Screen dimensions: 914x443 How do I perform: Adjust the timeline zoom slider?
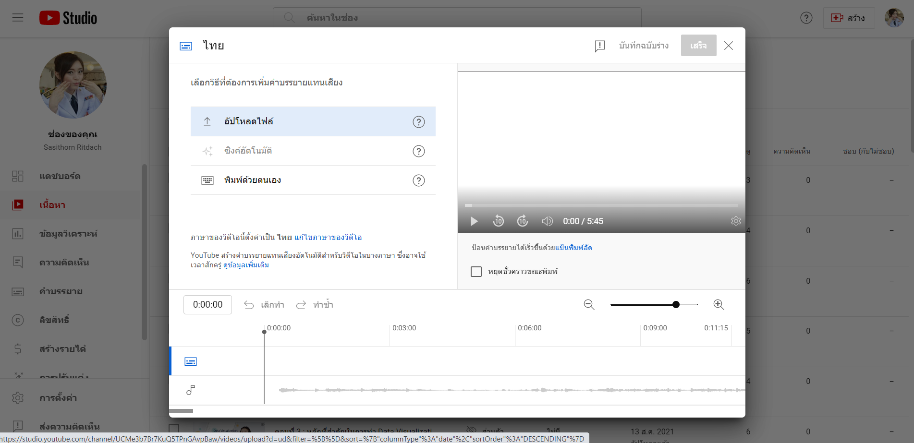coord(676,305)
